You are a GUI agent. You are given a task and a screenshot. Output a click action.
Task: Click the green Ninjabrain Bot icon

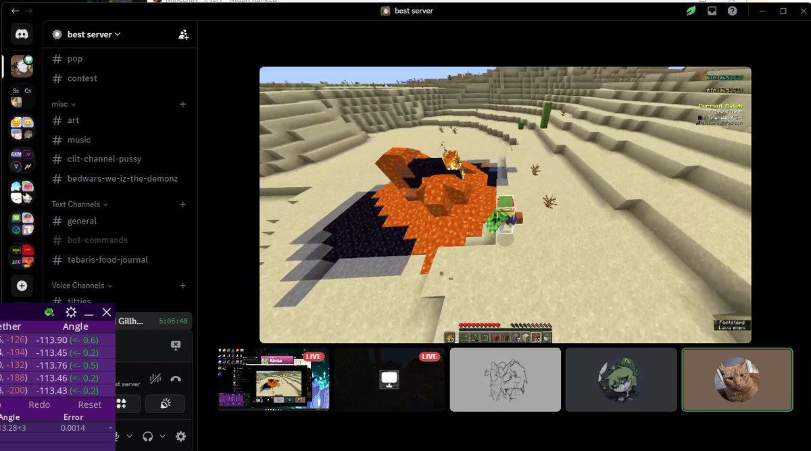(x=49, y=312)
